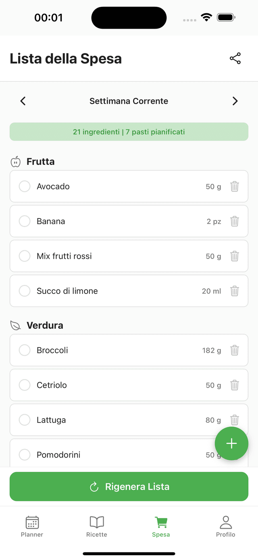
Task: Open the share icon next to Lista della Spesa
Action: tap(235, 58)
